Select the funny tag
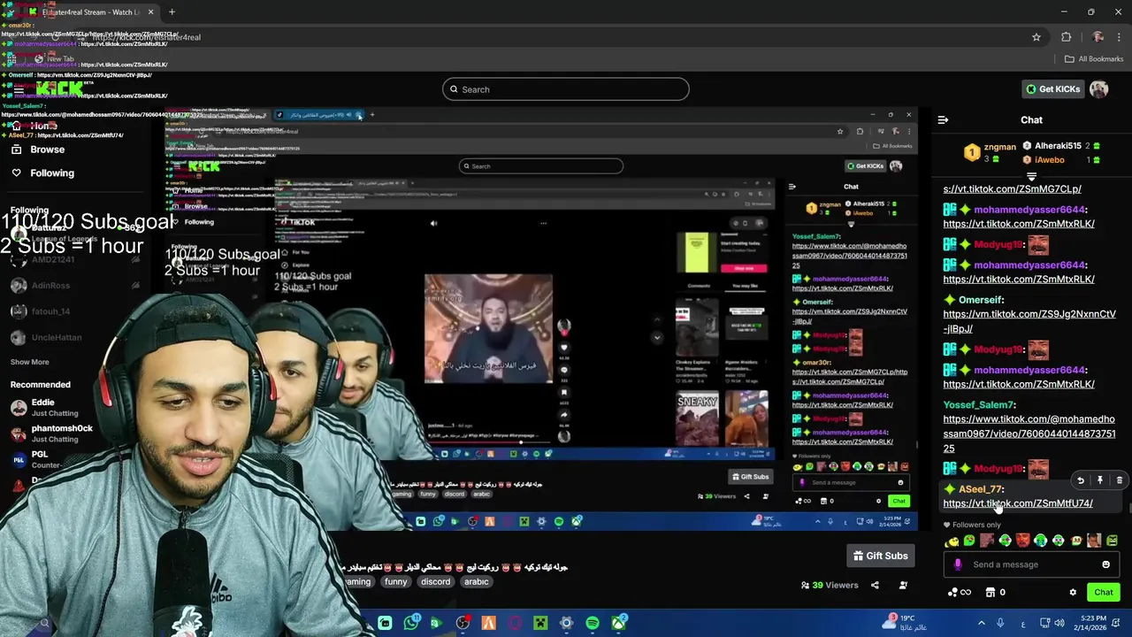The width and height of the screenshot is (1132, 637). point(395,582)
